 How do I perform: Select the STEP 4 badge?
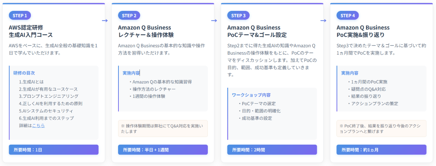[348, 15]
